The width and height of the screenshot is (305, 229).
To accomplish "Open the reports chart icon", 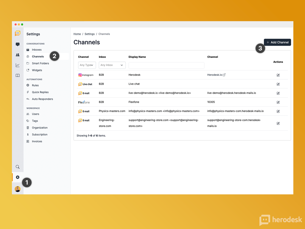I will pos(18,65).
